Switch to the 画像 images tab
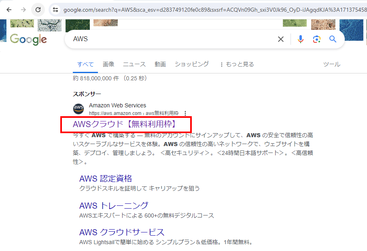Image resolution: width=367 pixels, height=251 pixels. coord(108,64)
